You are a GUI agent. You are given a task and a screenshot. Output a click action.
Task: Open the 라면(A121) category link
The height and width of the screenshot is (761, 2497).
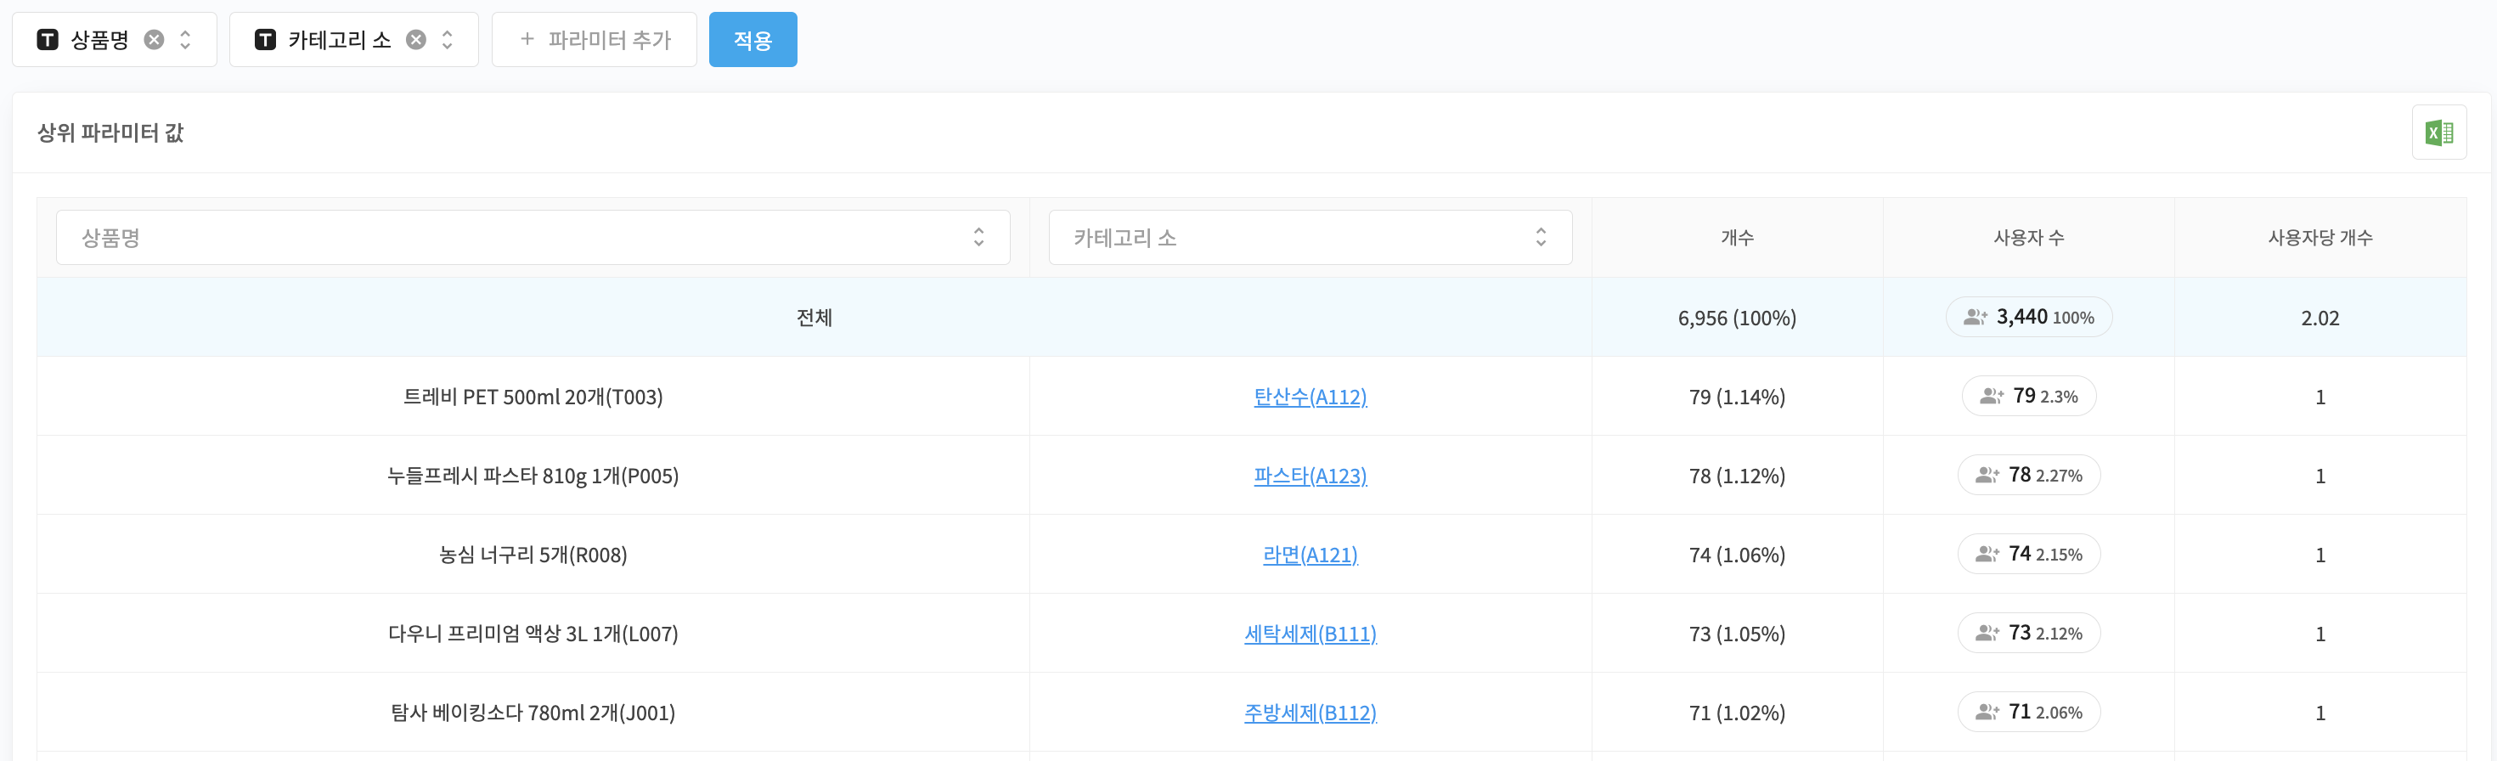tap(1310, 555)
